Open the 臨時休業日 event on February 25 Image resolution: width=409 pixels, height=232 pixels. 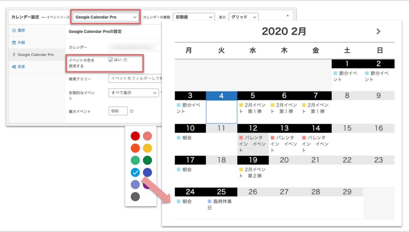click(x=220, y=205)
